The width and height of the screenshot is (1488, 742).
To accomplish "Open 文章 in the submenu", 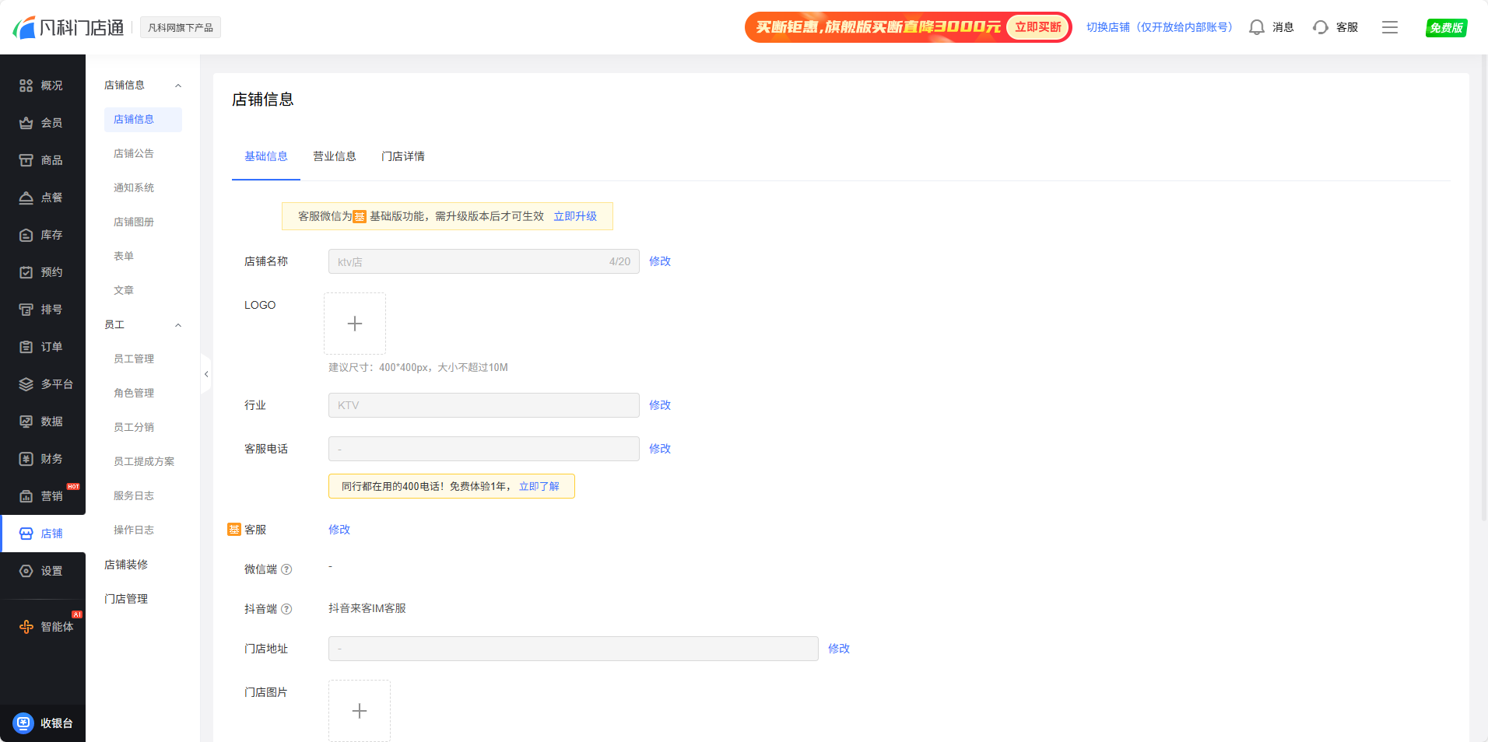I will pos(124,291).
